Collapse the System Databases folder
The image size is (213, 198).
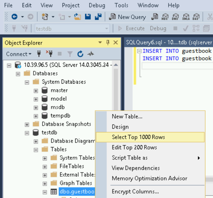(x=27, y=82)
